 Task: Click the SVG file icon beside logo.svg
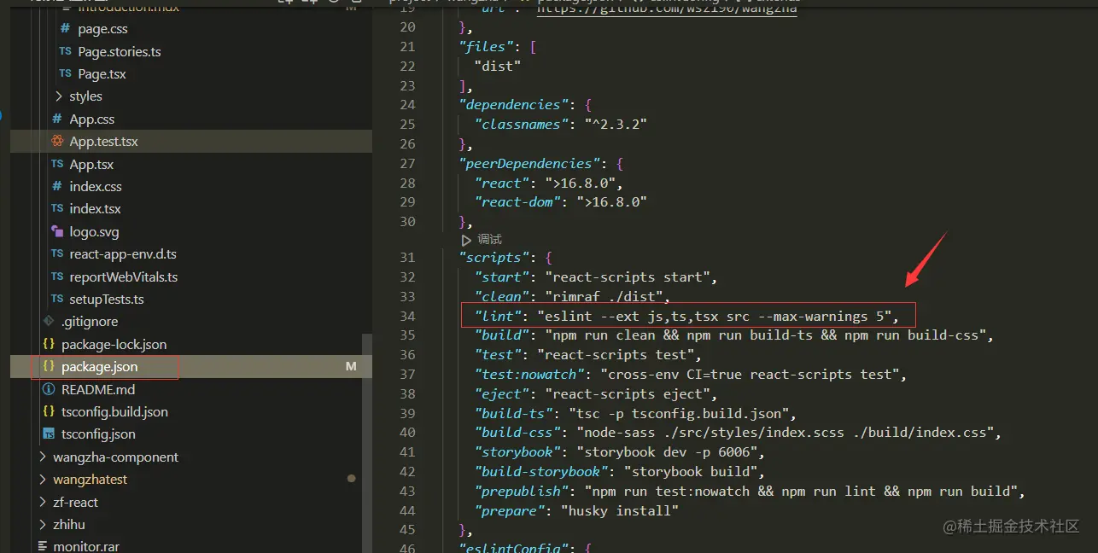(57, 231)
